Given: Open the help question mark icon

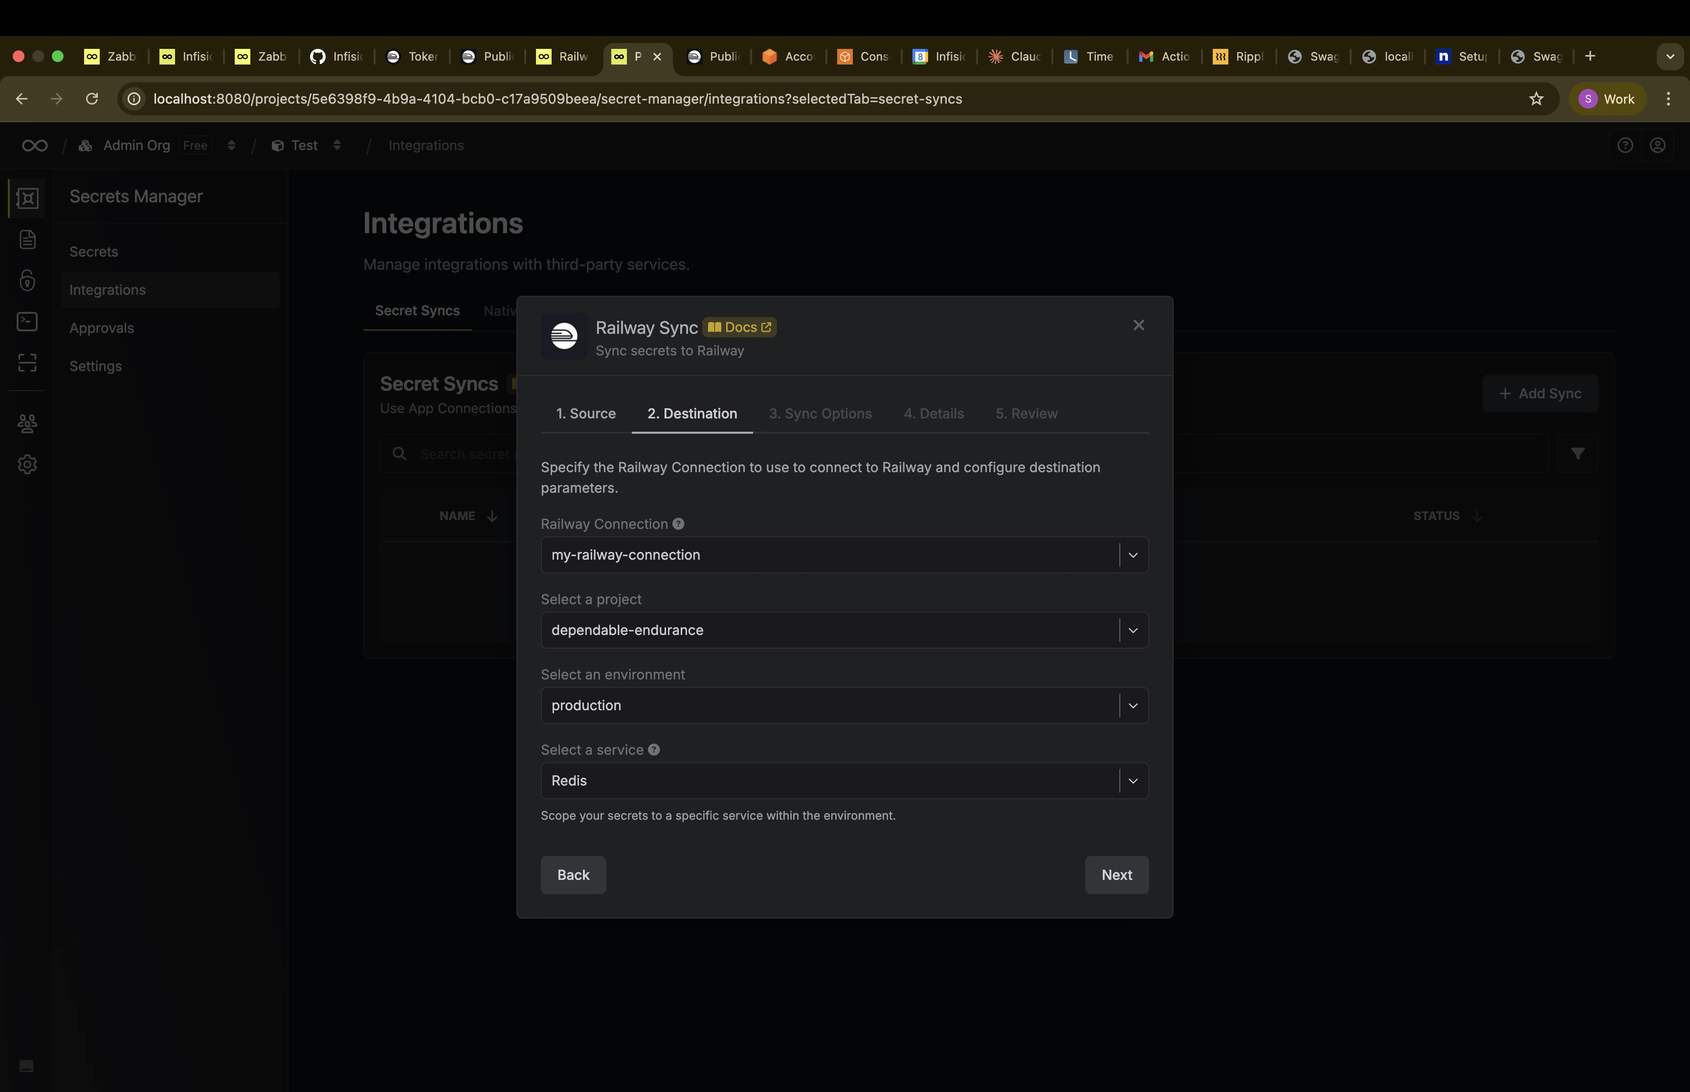Looking at the screenshot, I should pyautogui.click(x=1625, y=145).
